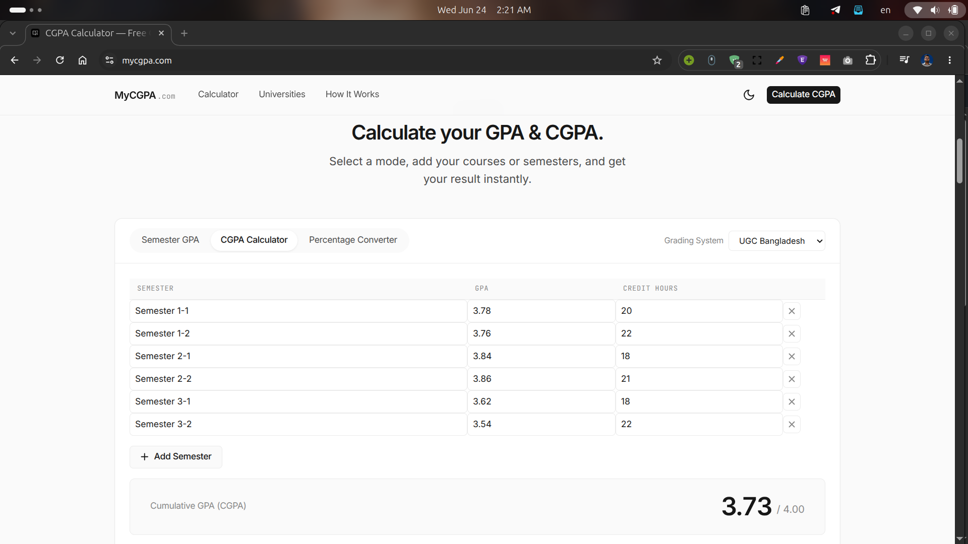Bookmark this page with the star icon

(657, 60)
